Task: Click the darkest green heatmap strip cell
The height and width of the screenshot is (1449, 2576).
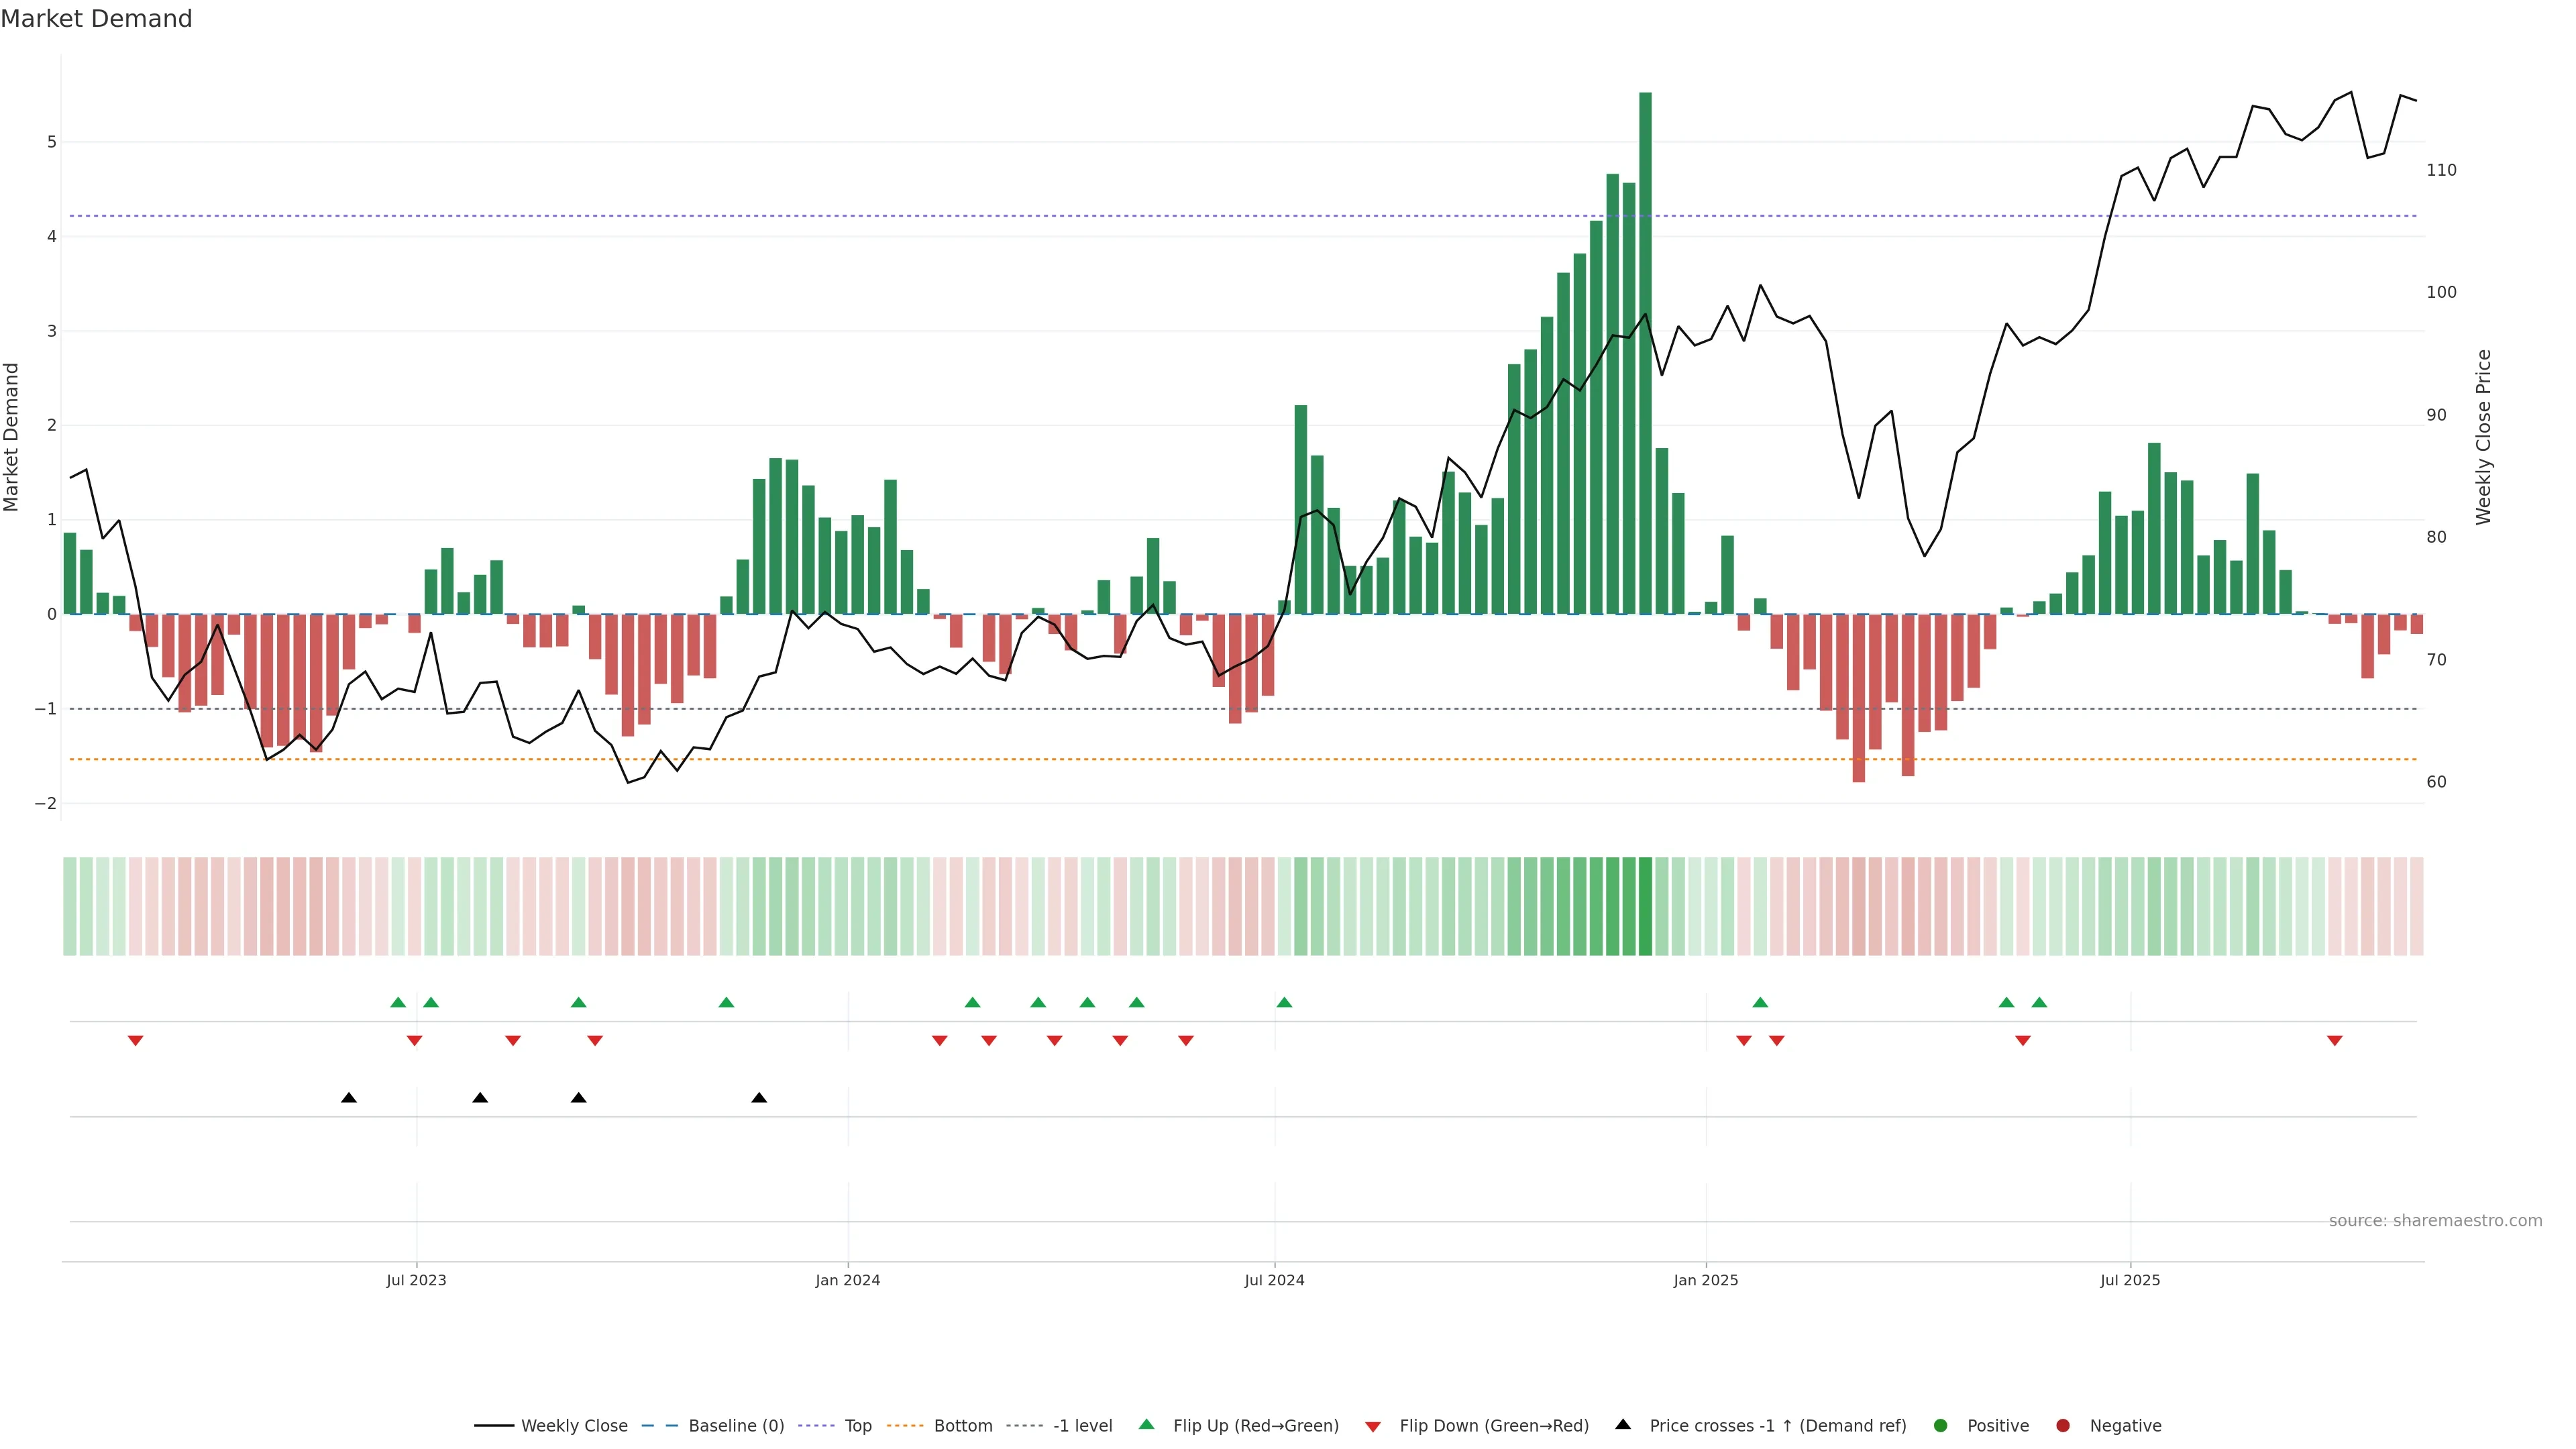Action: 1645,906
